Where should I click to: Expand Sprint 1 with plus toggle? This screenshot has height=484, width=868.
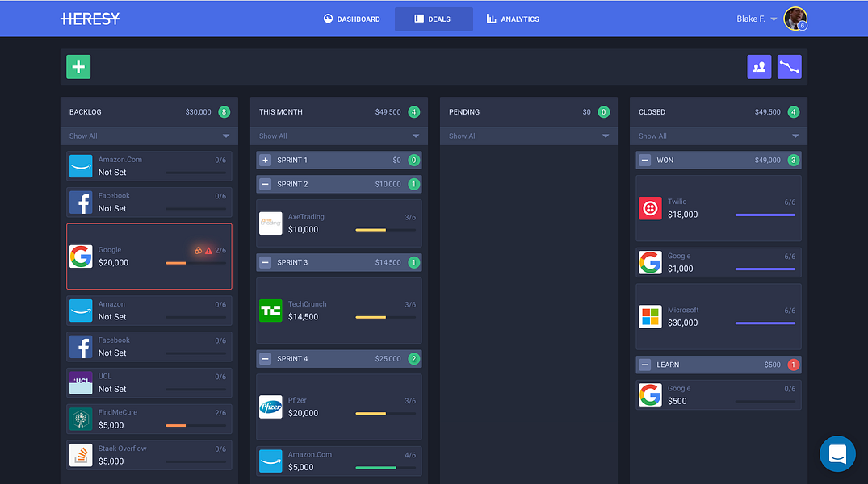pos(265,161)
